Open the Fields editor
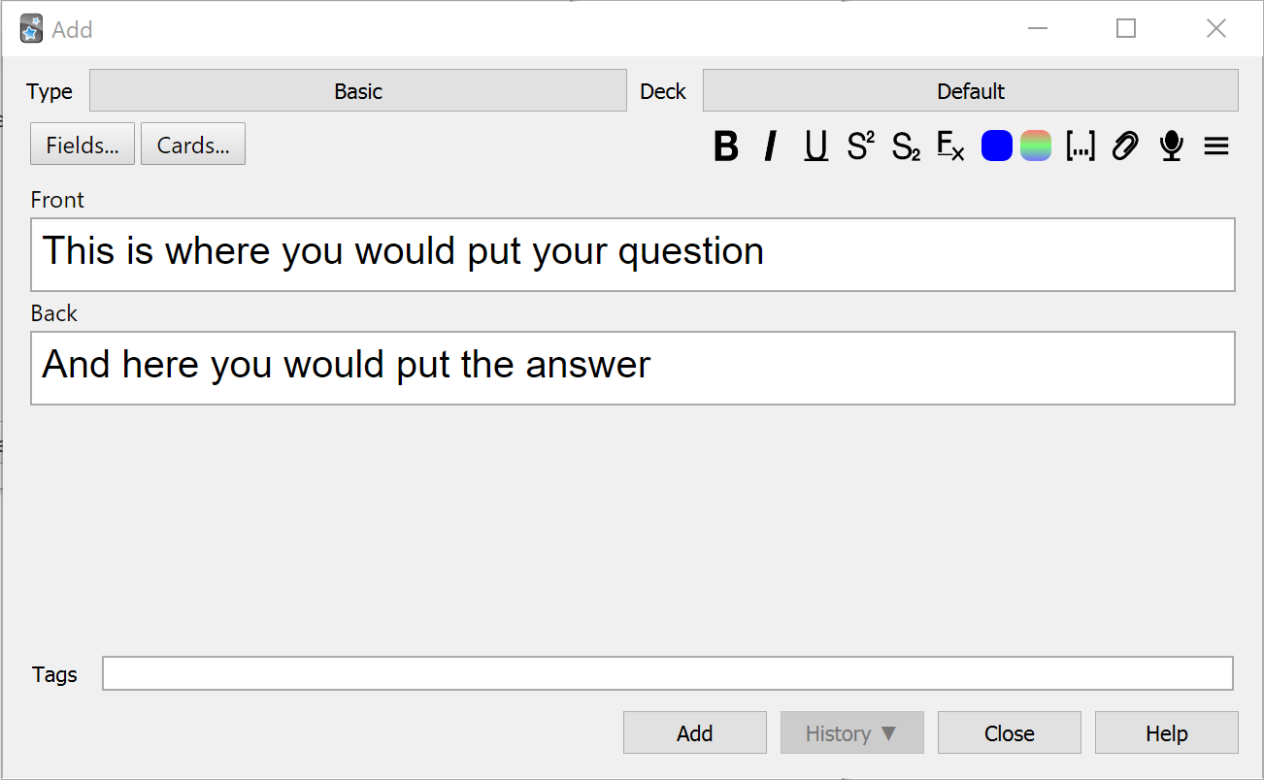The height and width of the screenshot is (780, 1264). pos(82,144)
